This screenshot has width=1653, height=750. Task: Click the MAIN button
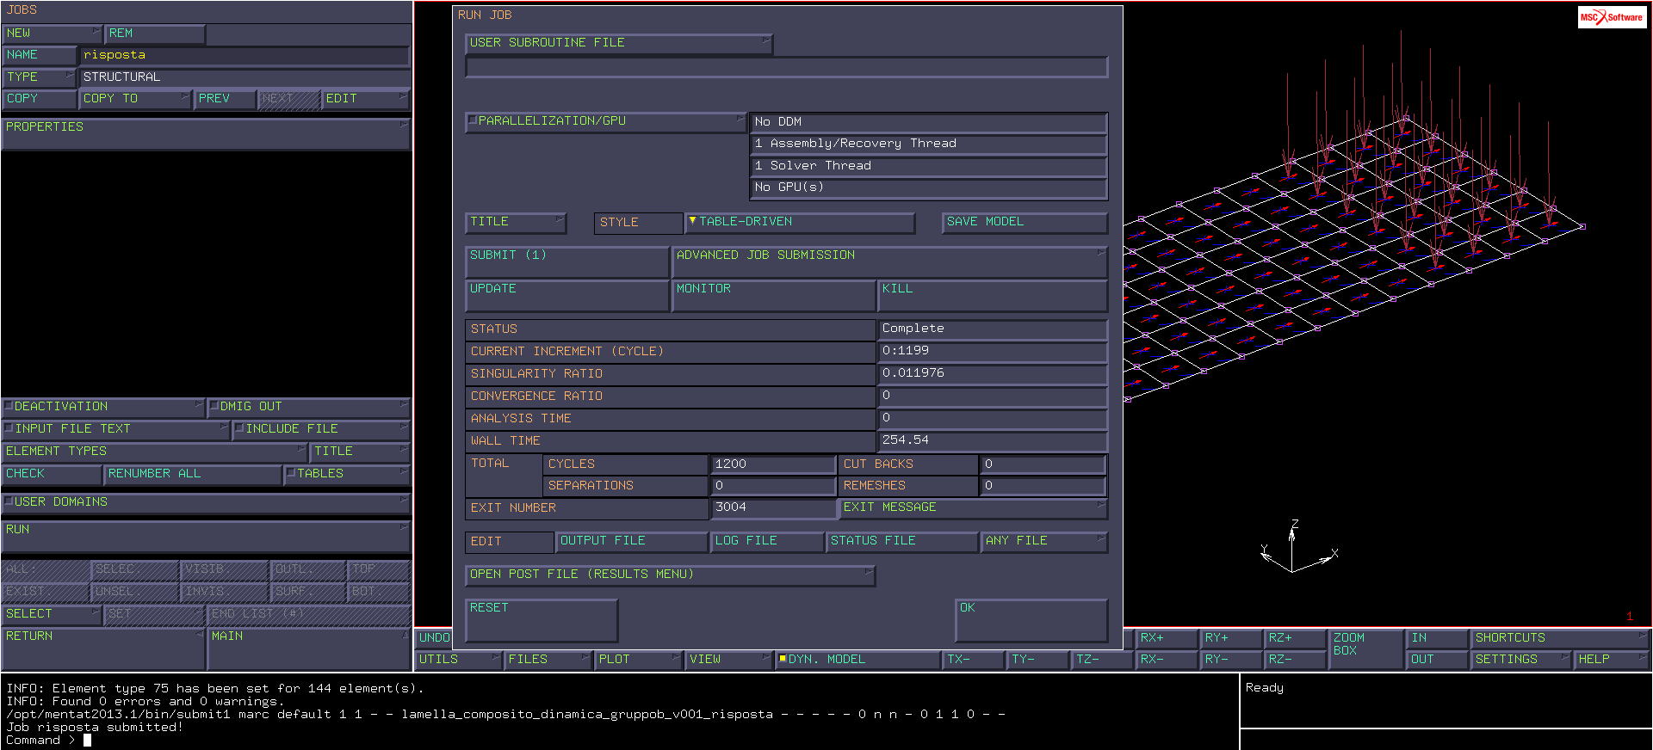(x=309, y=649)
